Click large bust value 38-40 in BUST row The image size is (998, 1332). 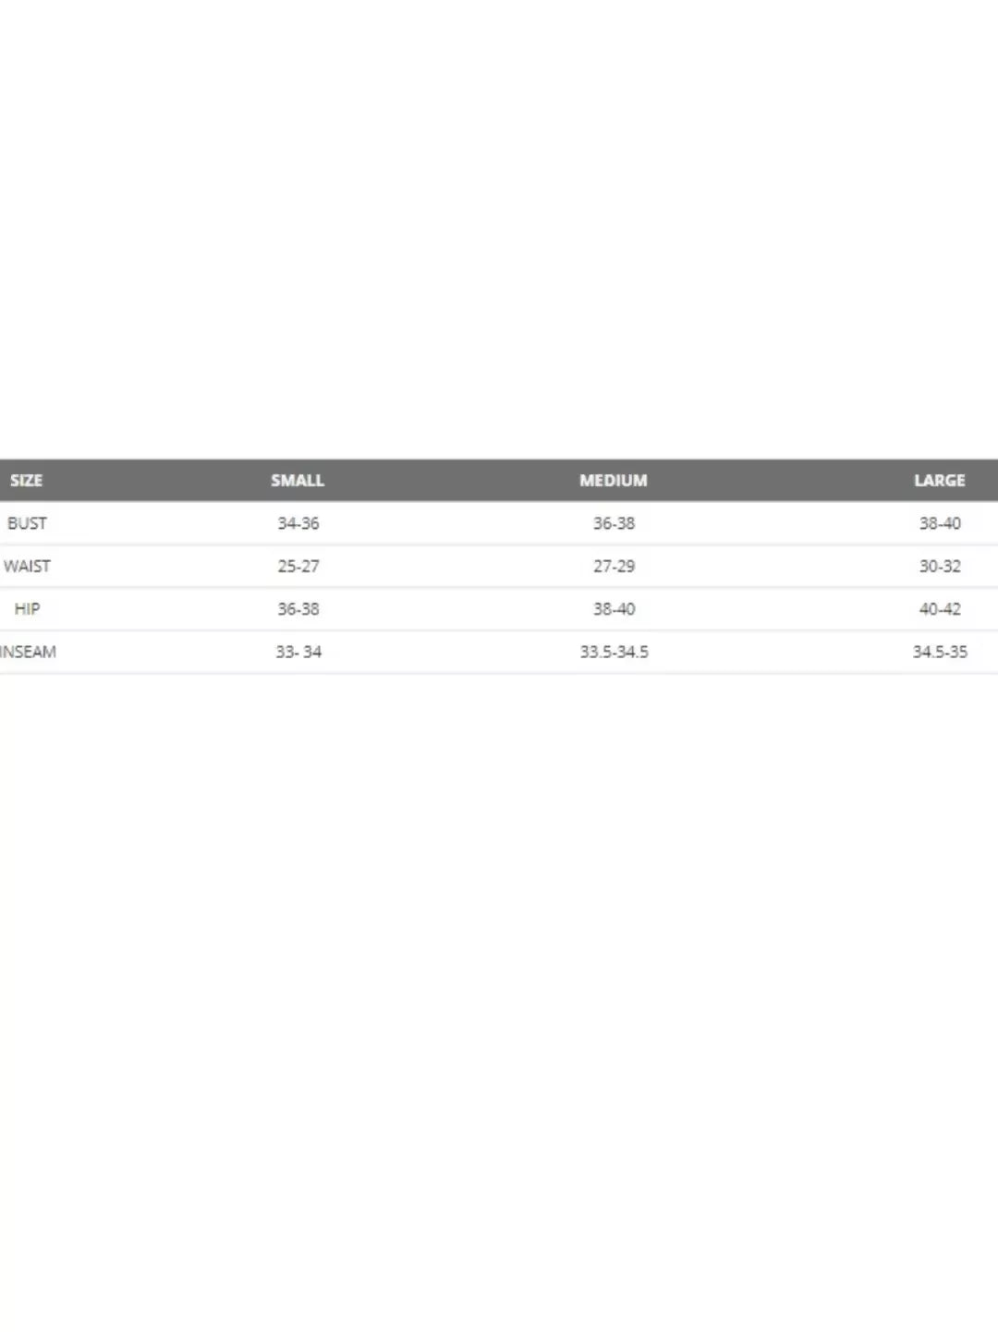point(940,523)
